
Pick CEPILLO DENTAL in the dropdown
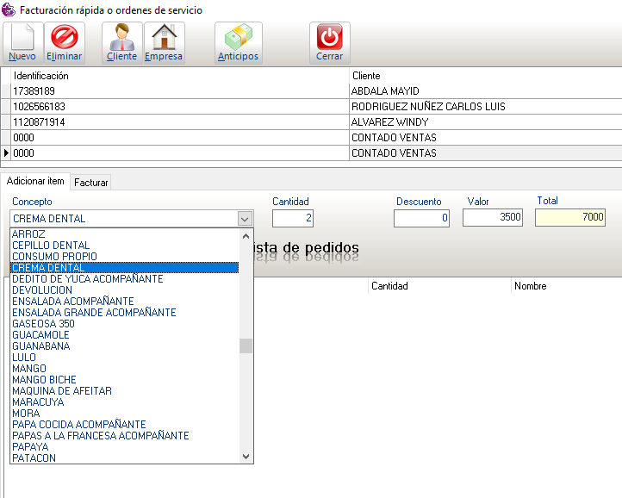pyautogui.click(x=51, y=246)
